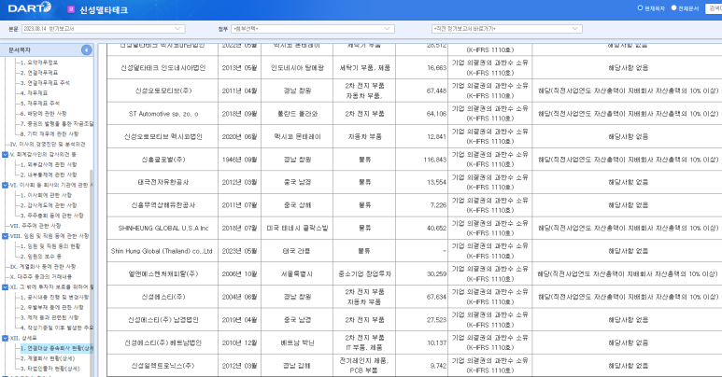Open tree item 1. 외부감사에 관한 사항
Image resolution: width=722 pixels, height=377 pixels.
point(49,164)
